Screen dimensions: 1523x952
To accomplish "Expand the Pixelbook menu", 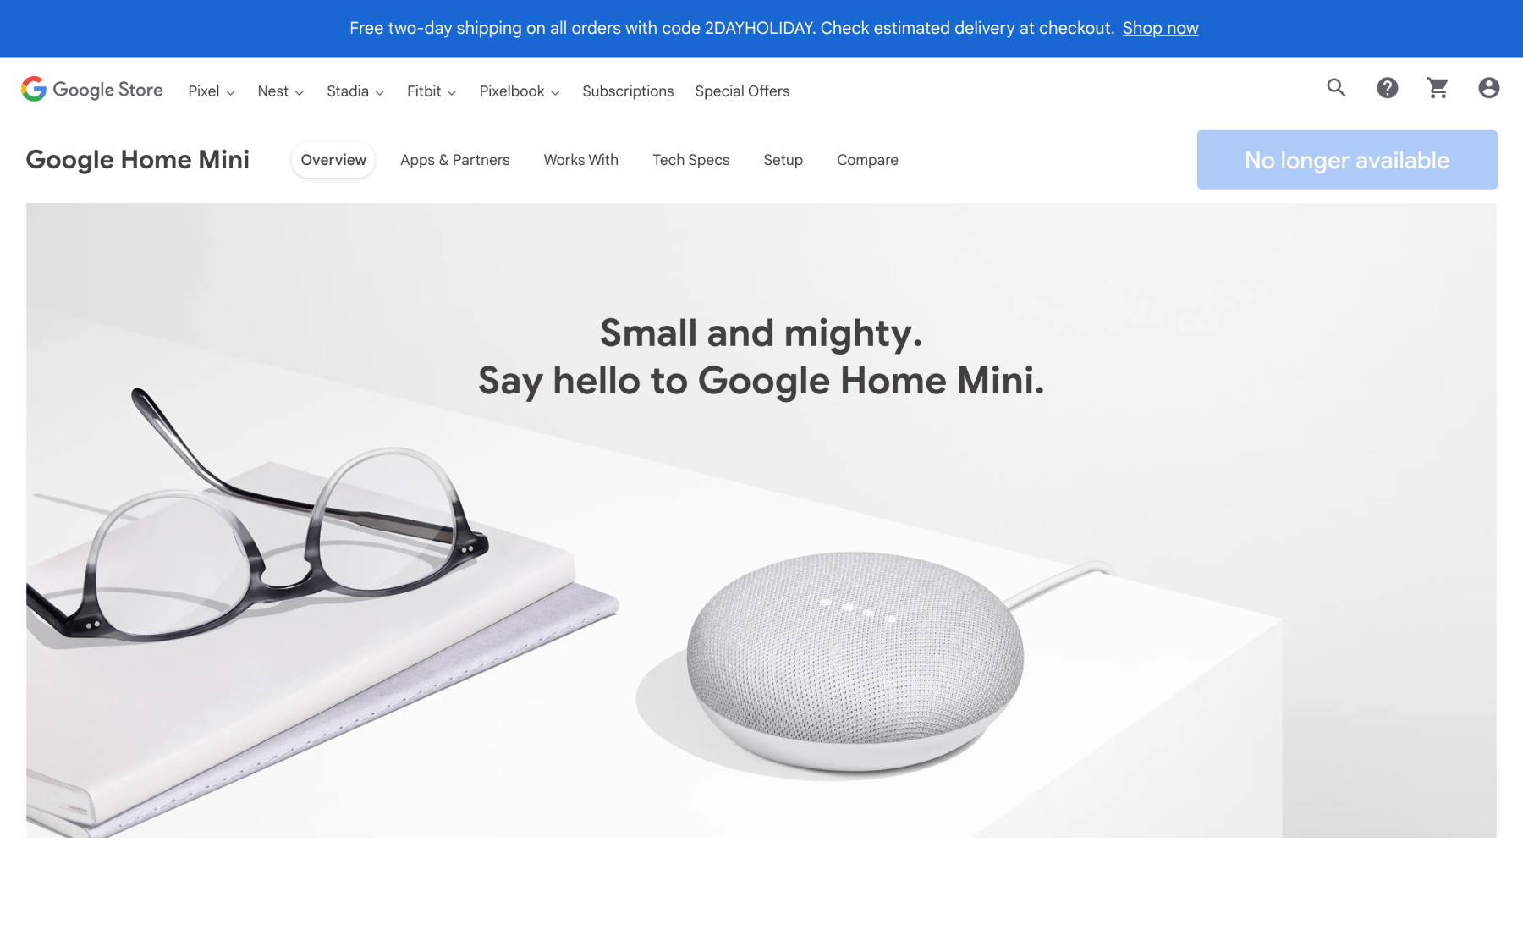I will (x=520, y=91).
